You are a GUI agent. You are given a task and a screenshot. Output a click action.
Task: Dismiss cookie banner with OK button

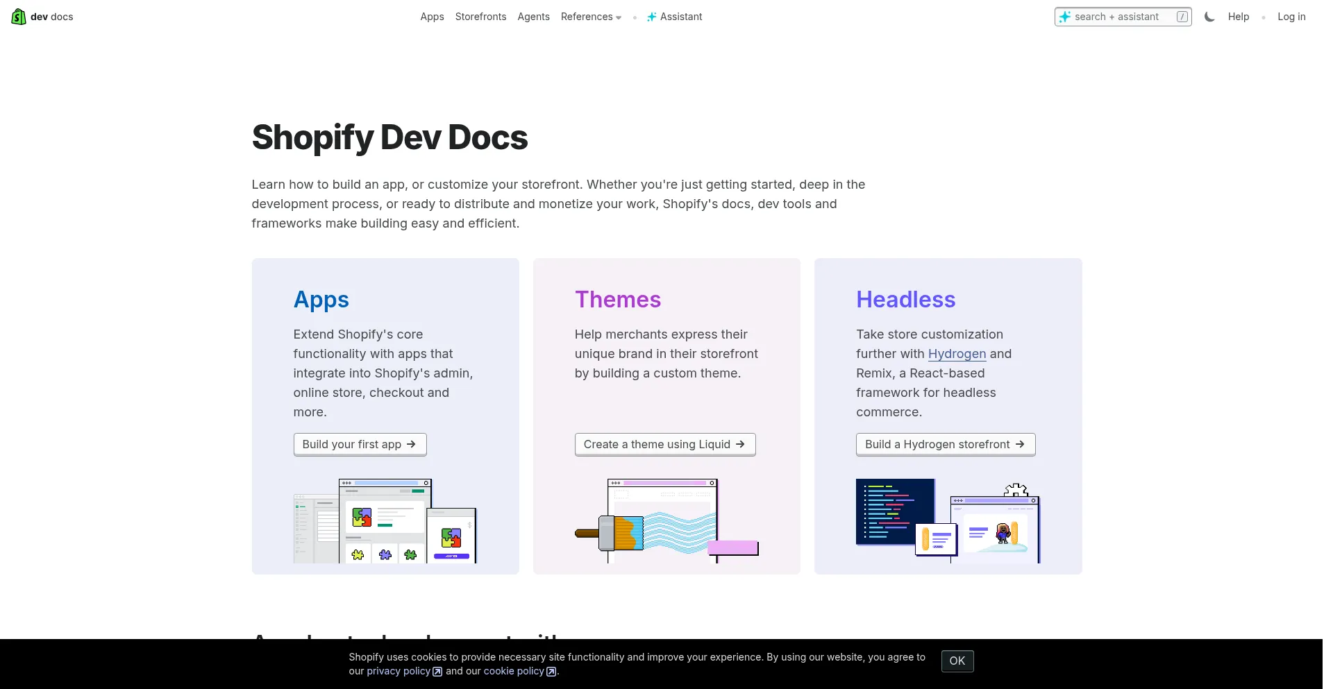[957, 661]
